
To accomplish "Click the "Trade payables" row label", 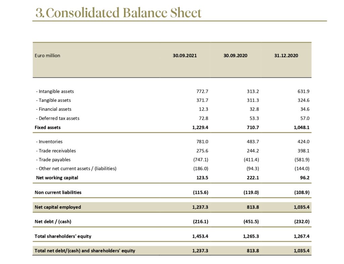I will click(x=53, y=160).
